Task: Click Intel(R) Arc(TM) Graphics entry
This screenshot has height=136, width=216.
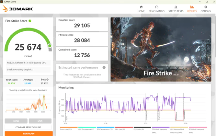Action: pos(28,70)
